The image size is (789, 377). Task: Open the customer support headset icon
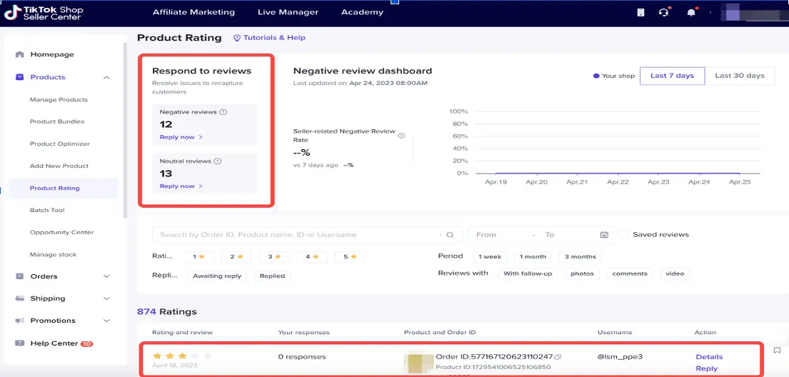(664, 13)
